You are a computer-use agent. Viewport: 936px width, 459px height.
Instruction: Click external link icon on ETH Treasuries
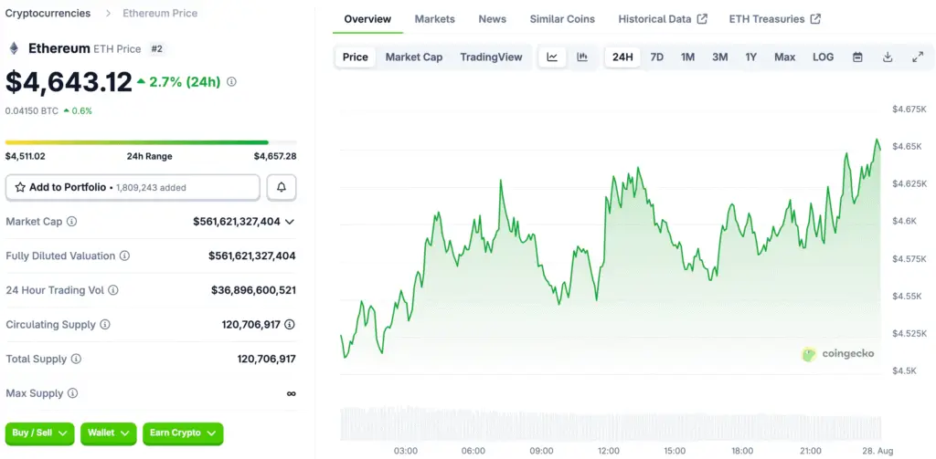[x=815, y=18]
